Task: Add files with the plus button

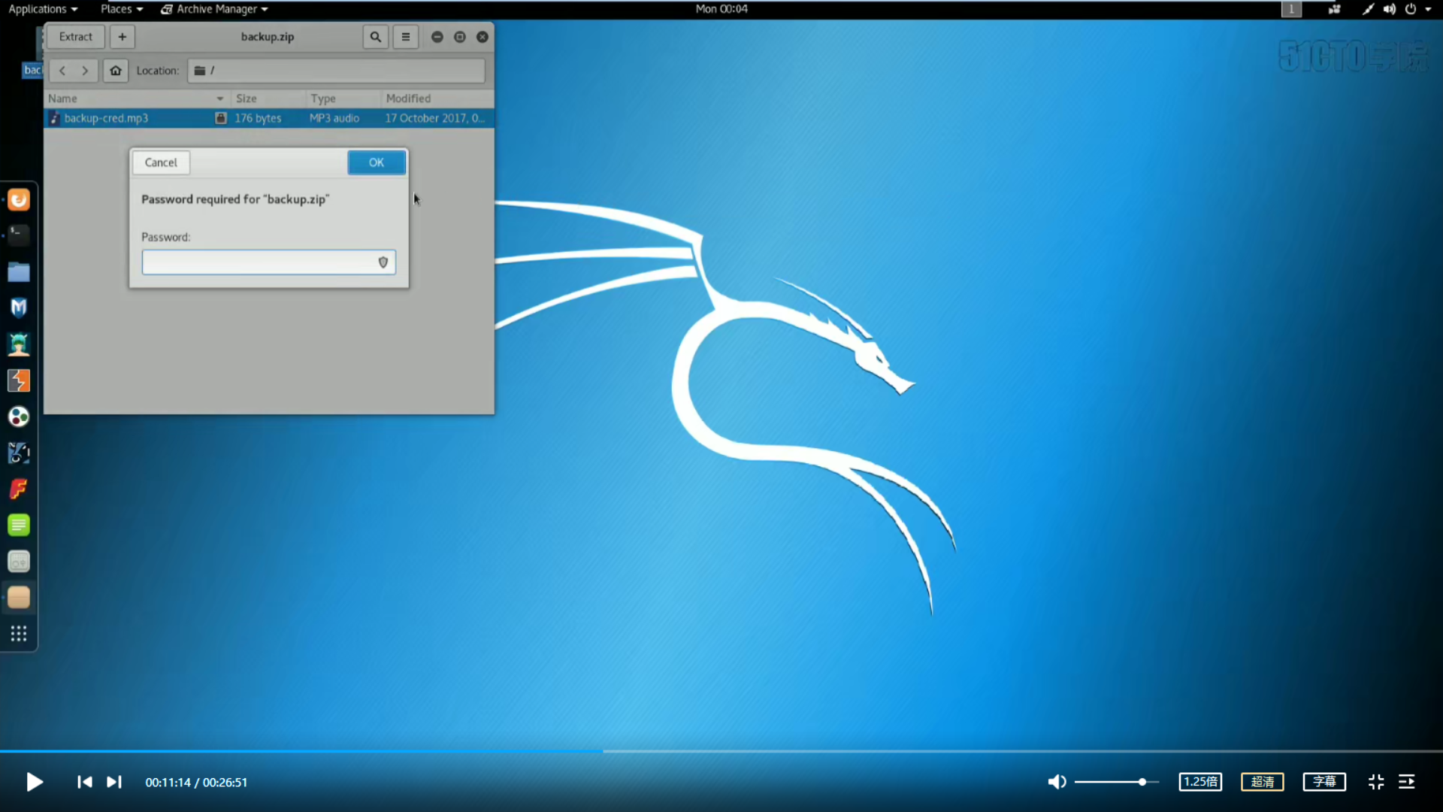Action: click(123, 37)
